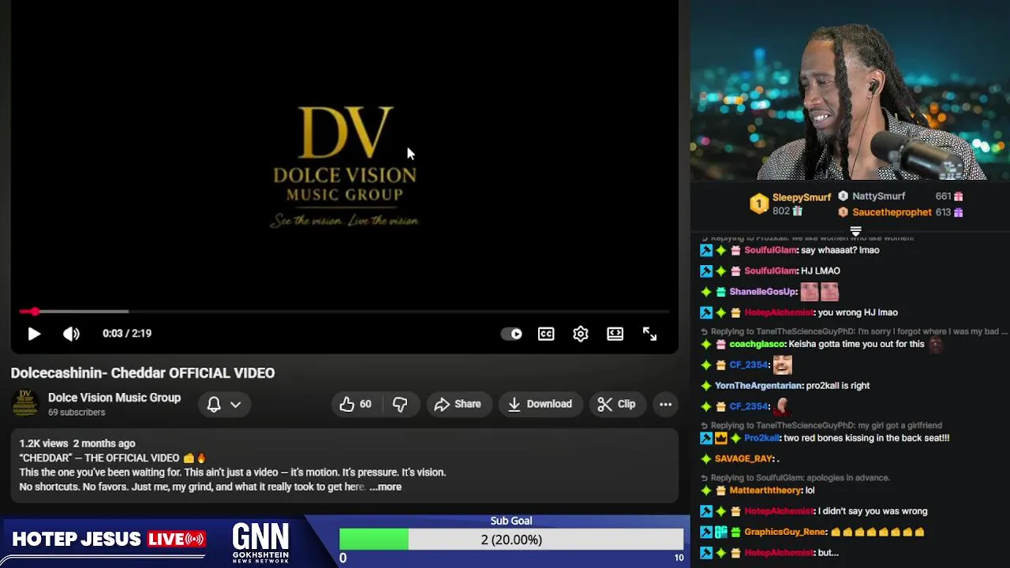1010x568 pixels.
Task: Click Pro2kall username in chat
Action: 761,438
